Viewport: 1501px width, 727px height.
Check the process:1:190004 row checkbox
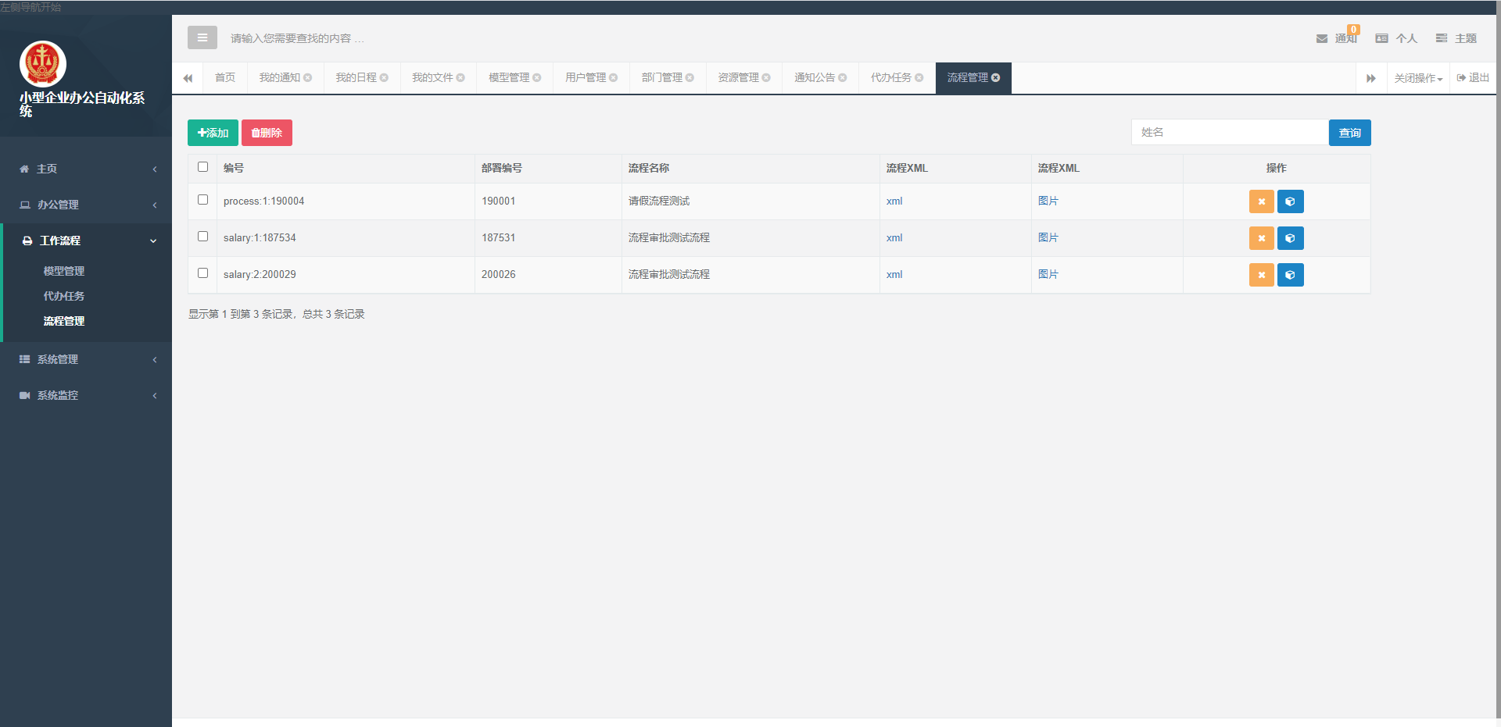click(203, 200)
